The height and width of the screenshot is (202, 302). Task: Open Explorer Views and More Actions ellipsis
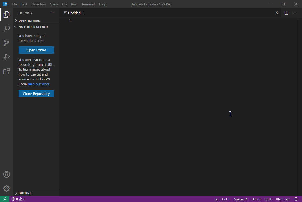[x=52, y=13]
